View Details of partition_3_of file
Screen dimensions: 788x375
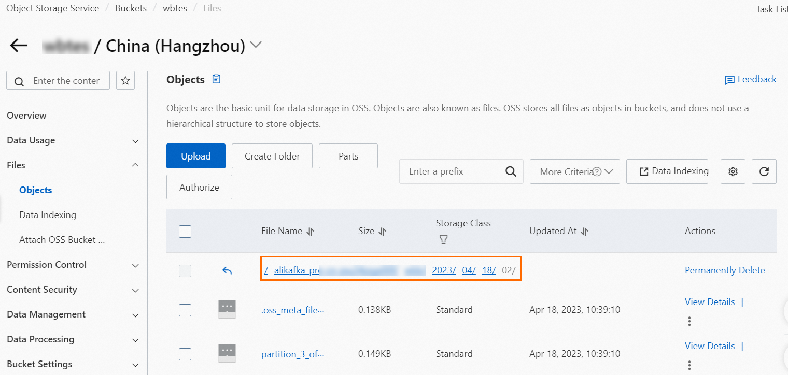pos(710,346)
